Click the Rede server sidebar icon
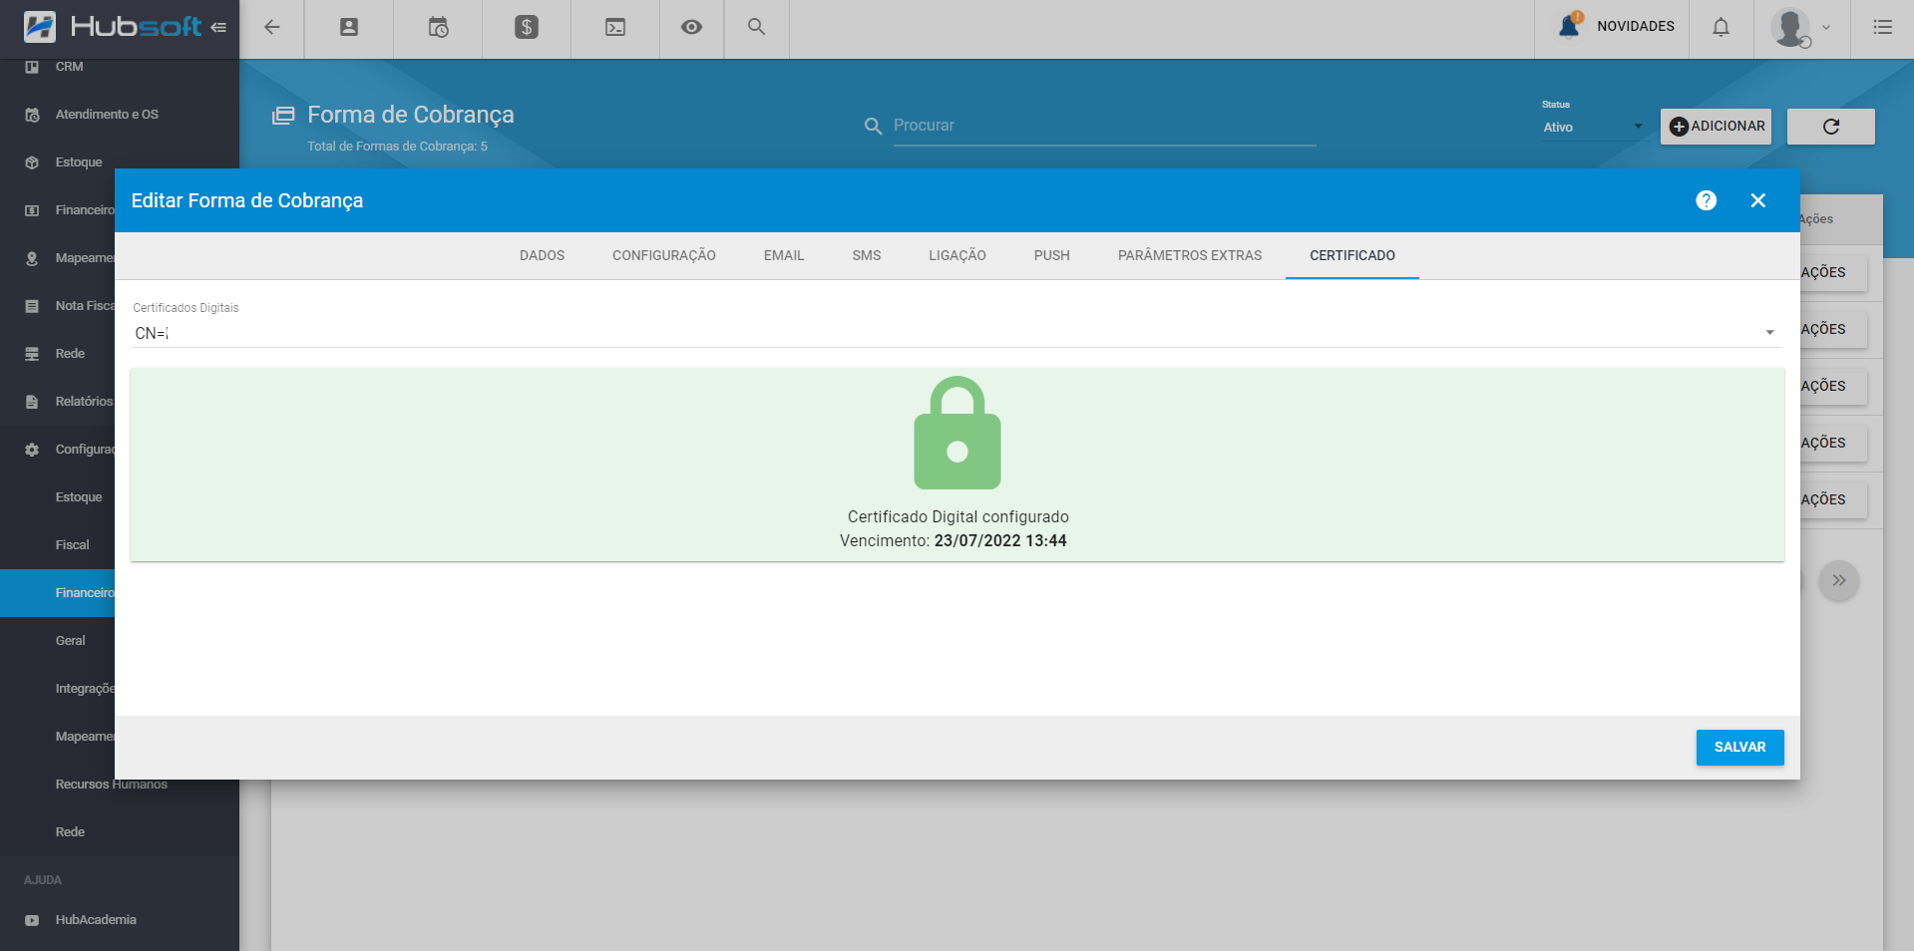 (32, 354)
